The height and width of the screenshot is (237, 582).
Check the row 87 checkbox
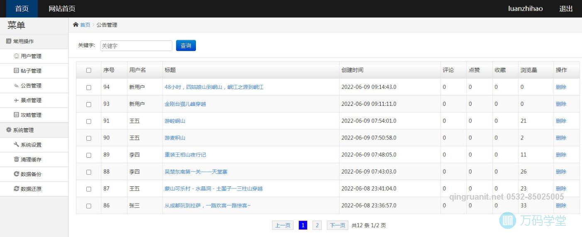(x=88, y=189)
